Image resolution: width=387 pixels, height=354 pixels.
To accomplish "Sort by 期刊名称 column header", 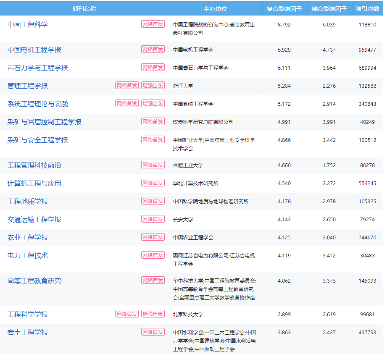I will tap(84, 9).
